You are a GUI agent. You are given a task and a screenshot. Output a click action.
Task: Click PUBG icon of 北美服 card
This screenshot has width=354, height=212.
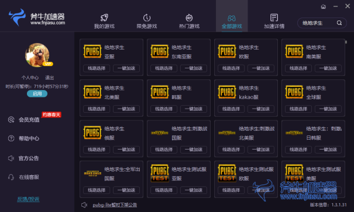(x=92, y=92)
